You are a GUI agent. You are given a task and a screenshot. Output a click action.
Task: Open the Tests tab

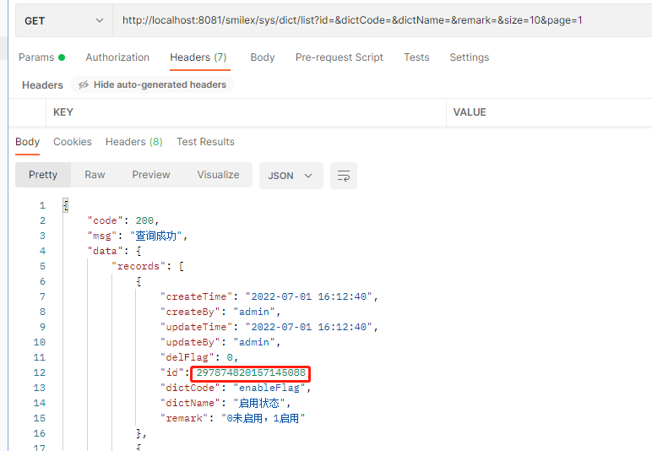pyautogui.click(x=416, y=57)
